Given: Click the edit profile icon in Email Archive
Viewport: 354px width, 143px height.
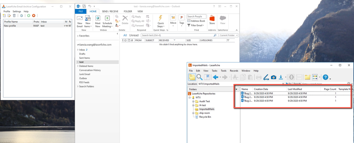Looking at the screenshot, I should 9,16.
